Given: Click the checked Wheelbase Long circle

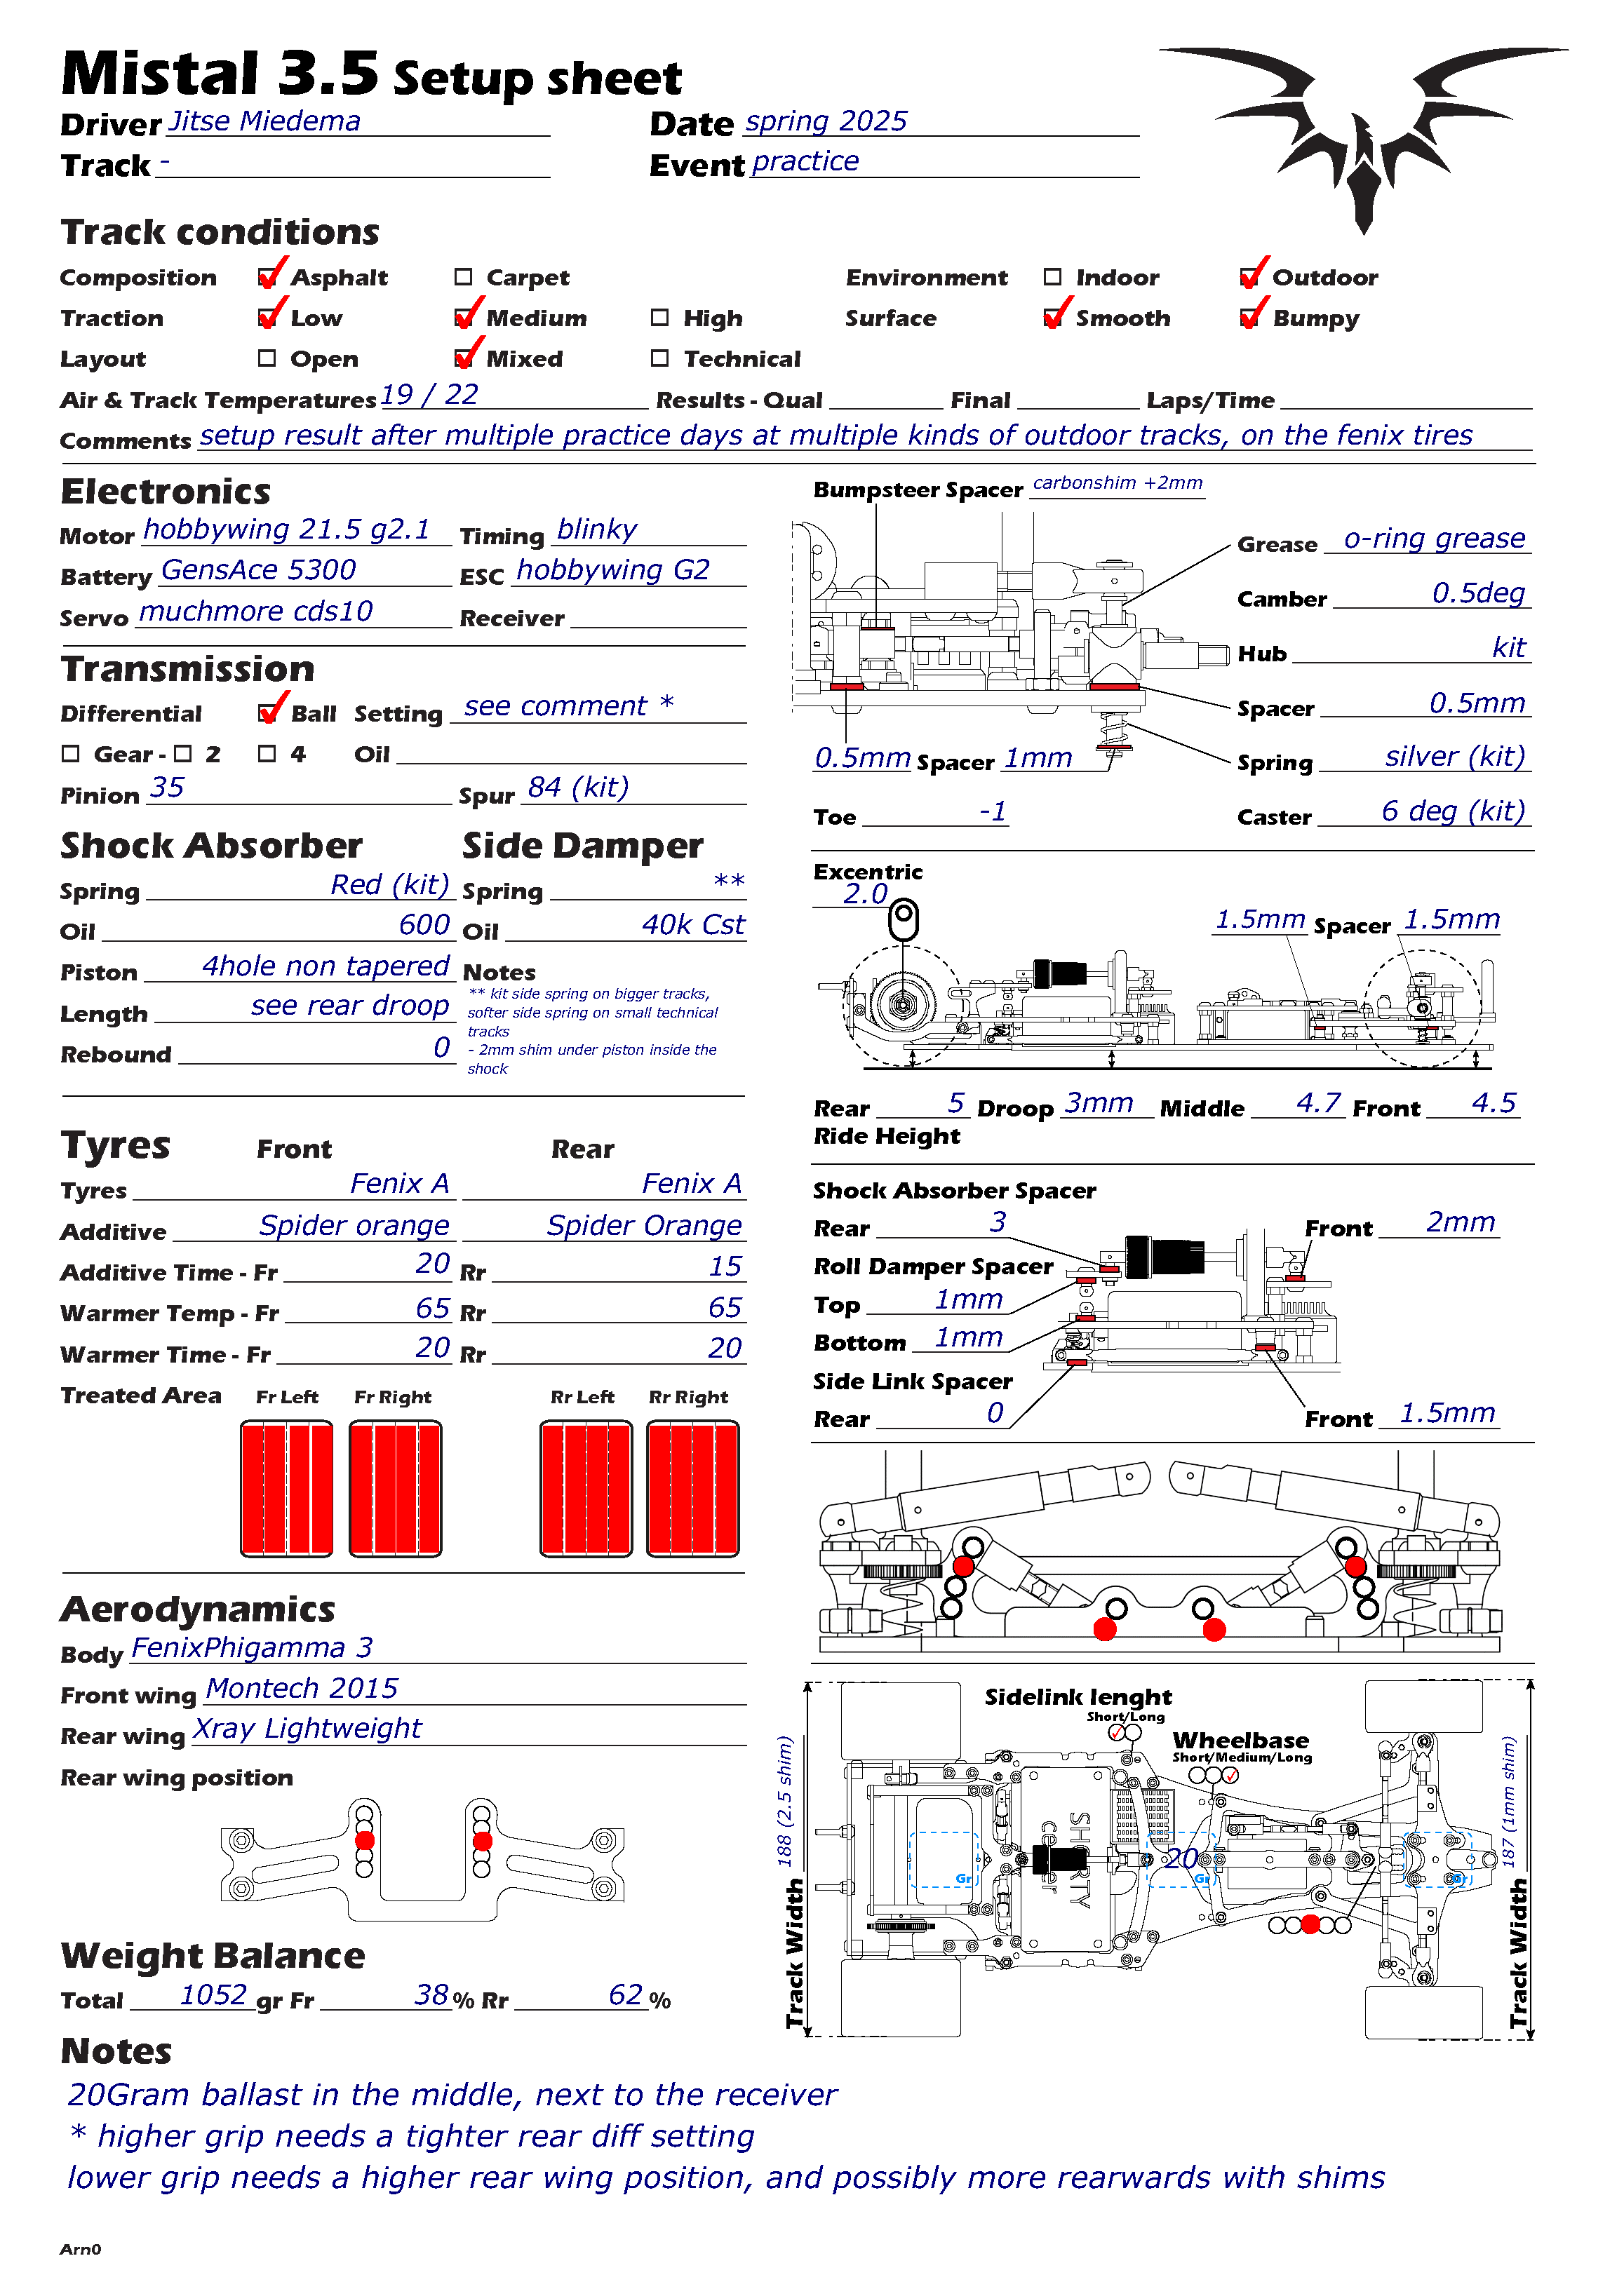Looking at the screenshot, I should click(x=1230, y=1775).
